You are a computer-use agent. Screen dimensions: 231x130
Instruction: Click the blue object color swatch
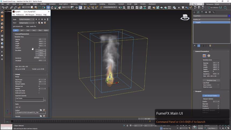click(229, 16)
